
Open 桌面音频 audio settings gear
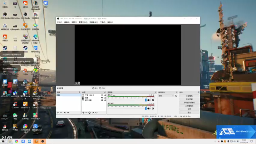[x=153, y=108]
